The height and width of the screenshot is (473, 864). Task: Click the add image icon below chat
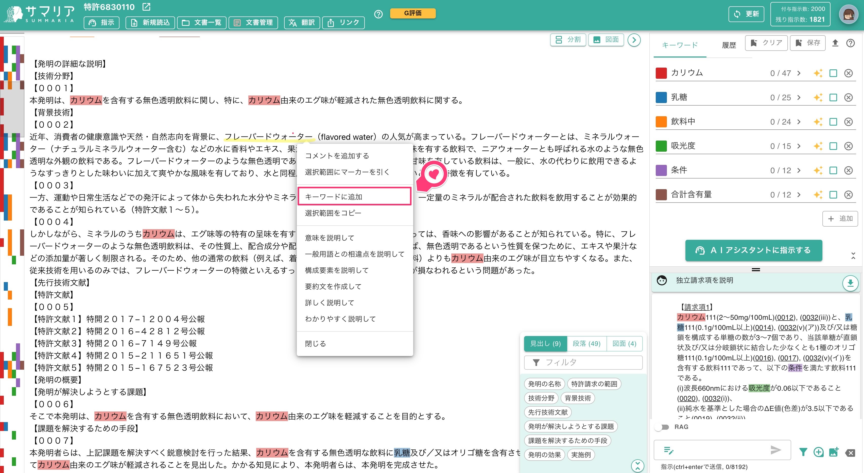[834, 452]
